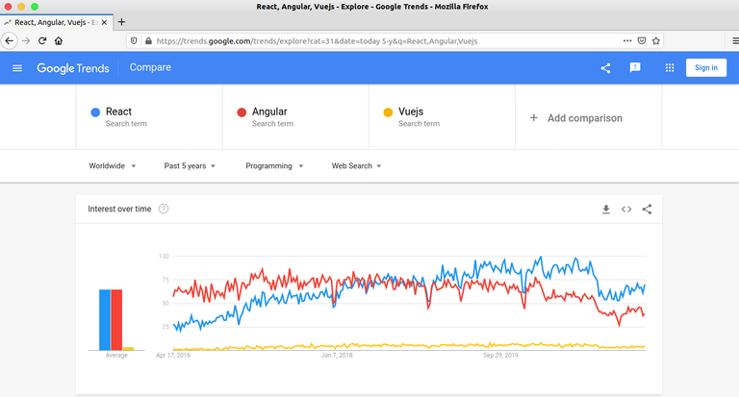
Task: Open the Past 5 years time range dropdown
Action: (x=189, y=165)
